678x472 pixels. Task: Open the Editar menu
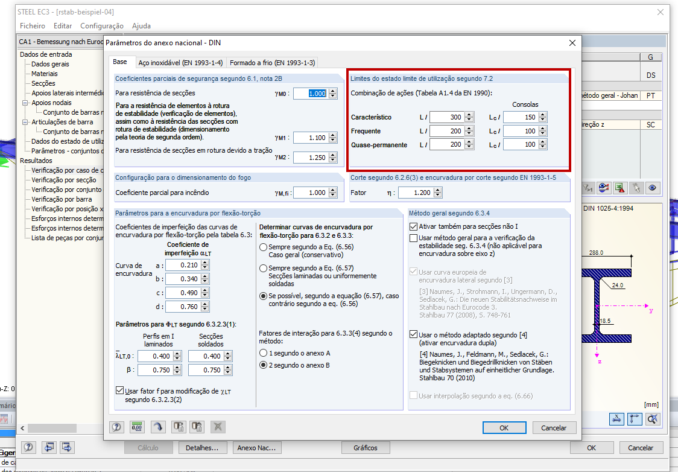coord(63,26)
